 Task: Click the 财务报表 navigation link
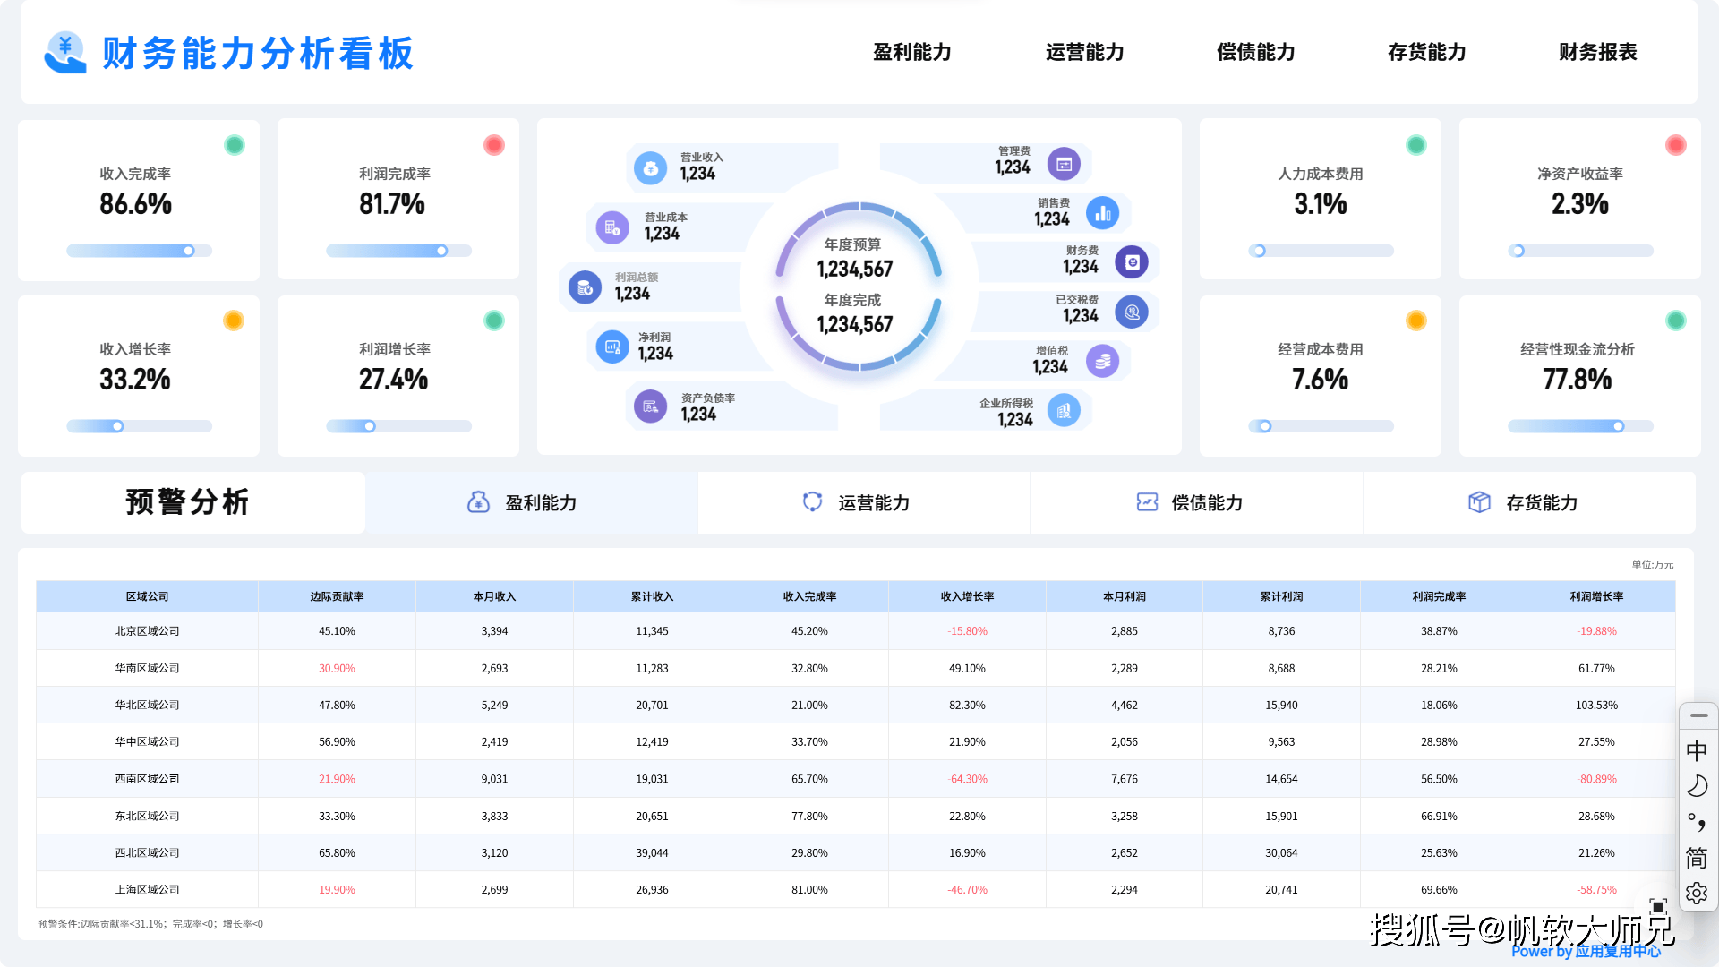tap(1597, 53)
